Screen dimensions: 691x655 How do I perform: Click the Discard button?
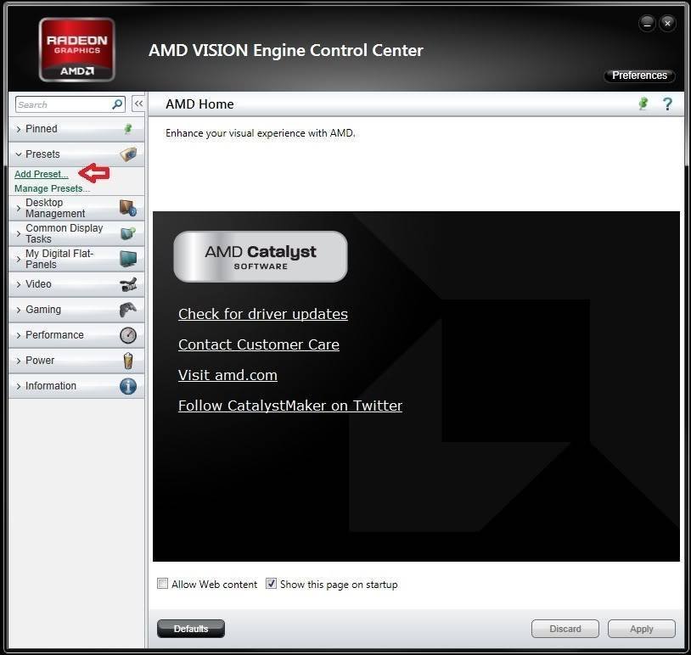(x=565, y=629)
